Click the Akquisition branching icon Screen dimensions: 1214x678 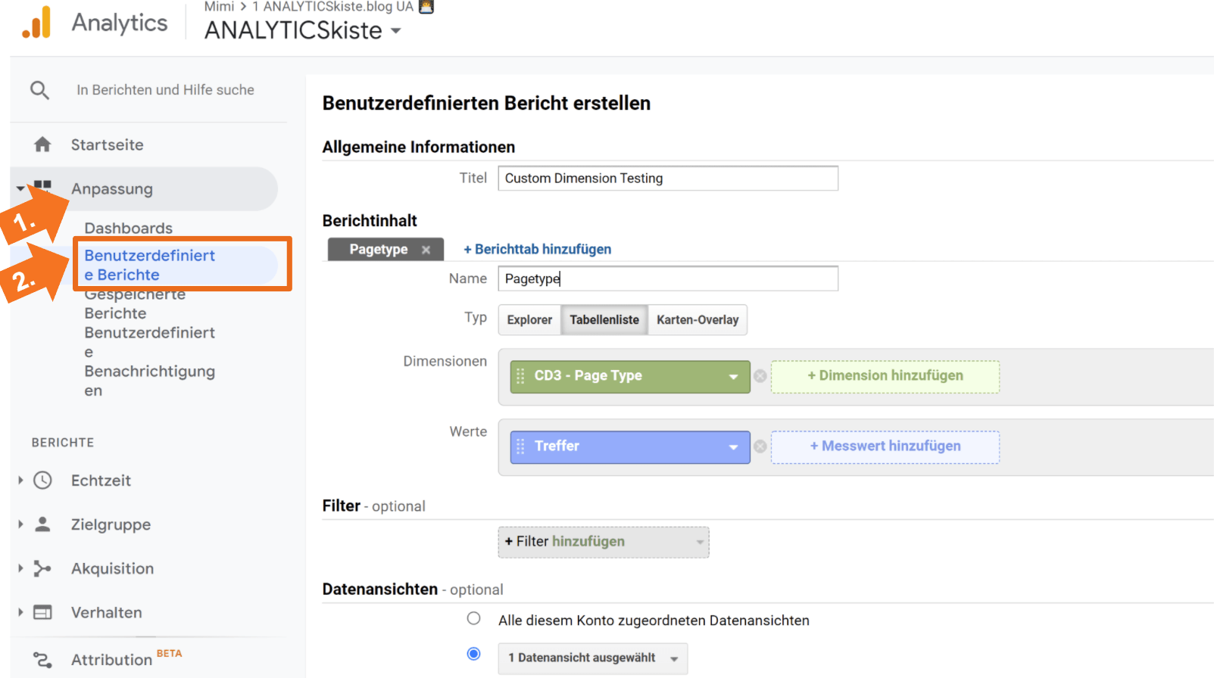pos(42,568)
